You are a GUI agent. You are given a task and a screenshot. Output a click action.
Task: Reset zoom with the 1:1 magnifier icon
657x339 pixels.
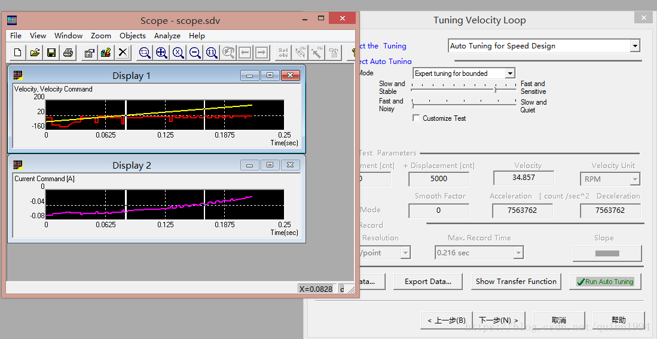[x=212, y=53]
